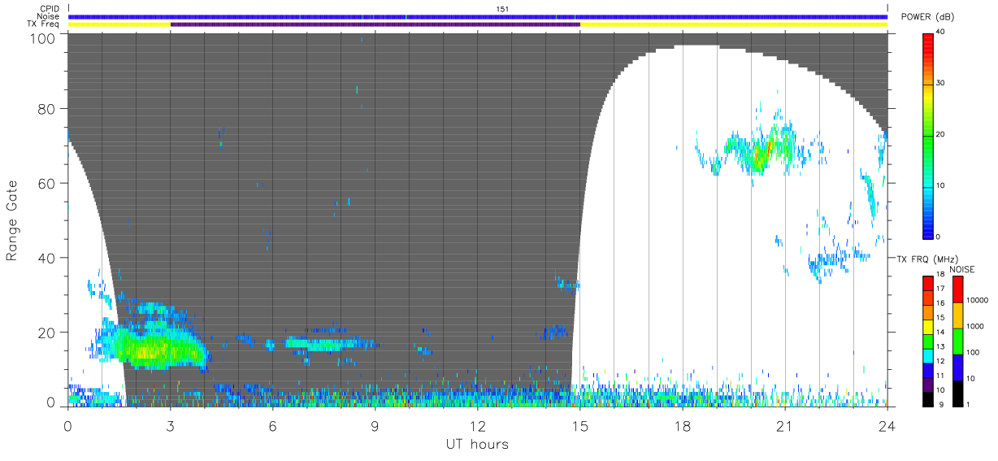Viewport: 998px width, 461px height.
Task: Click the UT hours axis title
Action: pos(477,444)
